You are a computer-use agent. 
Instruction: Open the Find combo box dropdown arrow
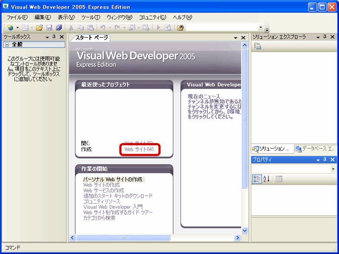[261, 27]
